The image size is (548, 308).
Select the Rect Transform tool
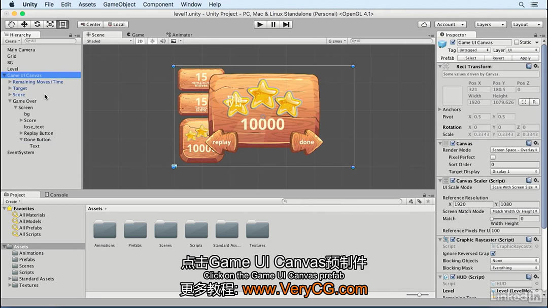click(63, 24)
